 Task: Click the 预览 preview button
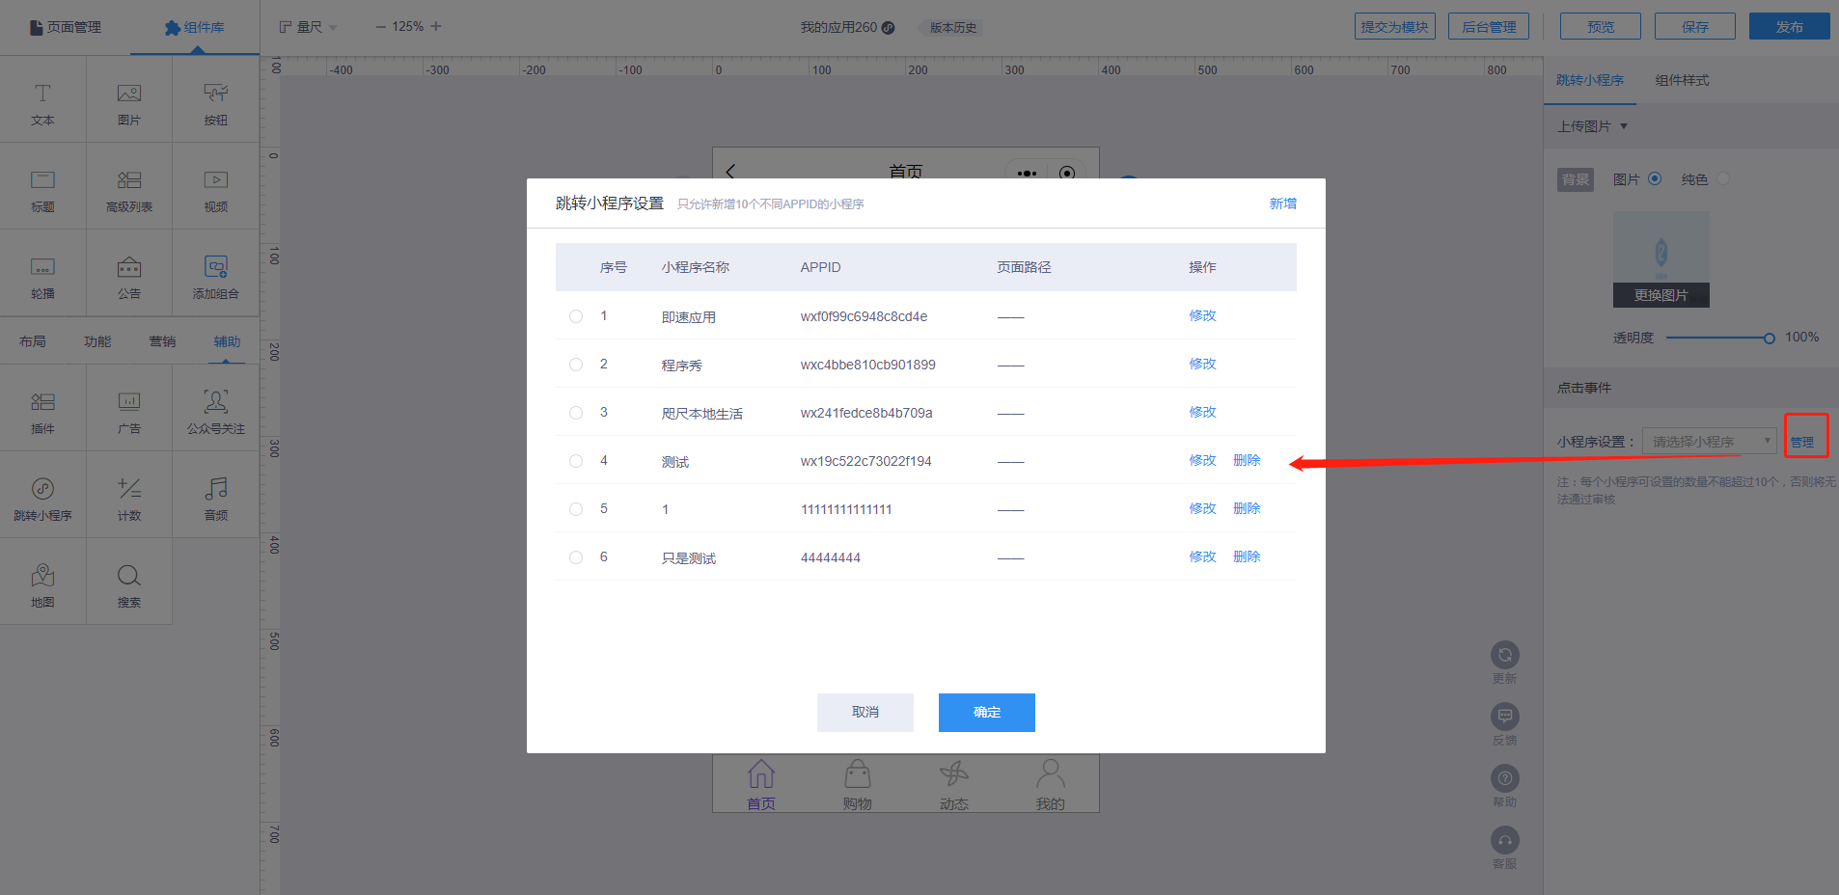(1601, 26)
